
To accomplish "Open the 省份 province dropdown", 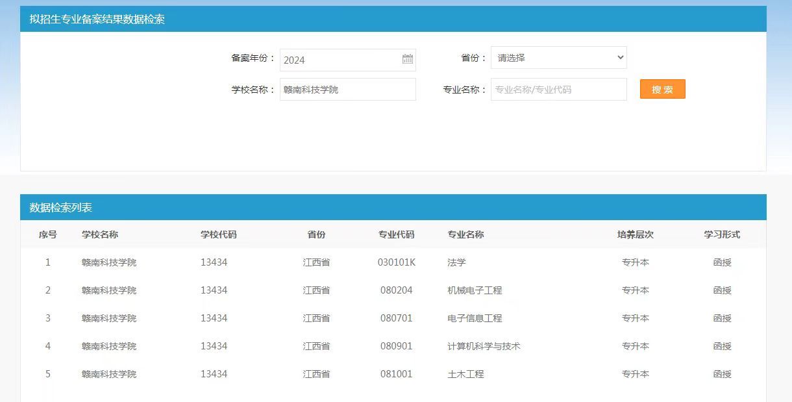I will pos(558,58).
